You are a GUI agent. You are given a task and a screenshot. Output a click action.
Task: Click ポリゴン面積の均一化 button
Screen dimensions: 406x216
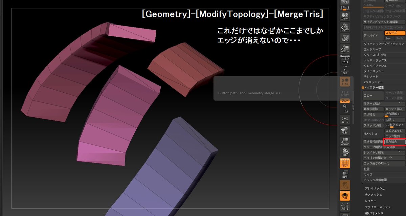(x=384, y=158)
